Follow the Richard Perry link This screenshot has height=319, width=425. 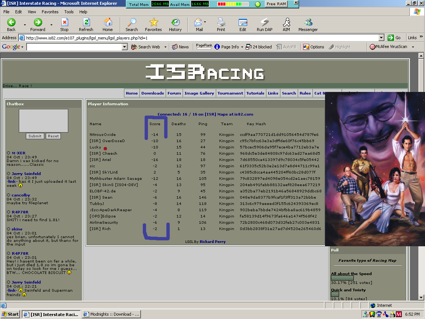coord(212,242)
